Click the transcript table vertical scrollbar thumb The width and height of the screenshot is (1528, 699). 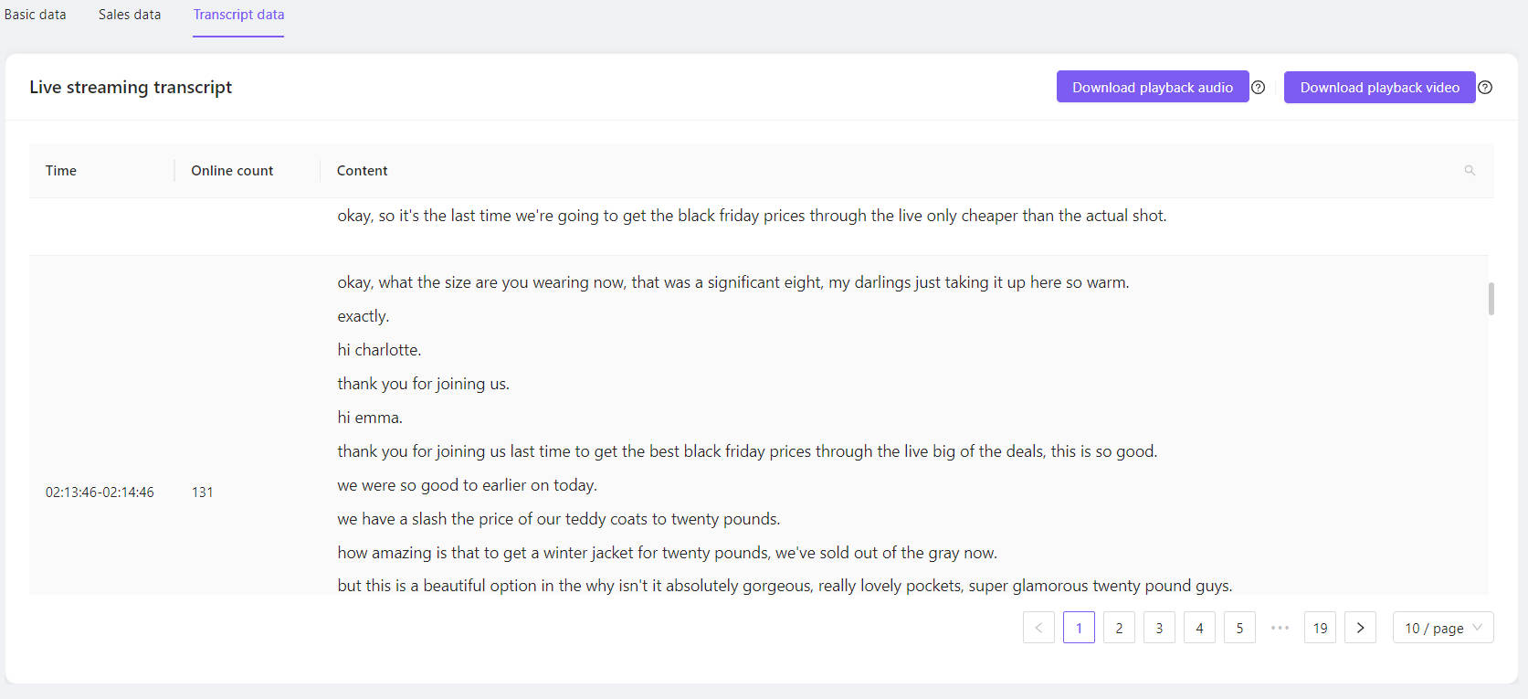[1491, 299]
